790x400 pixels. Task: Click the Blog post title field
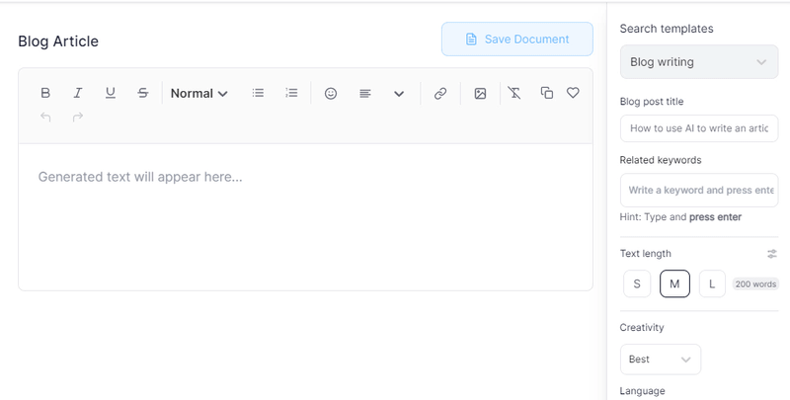click(699, 128)
